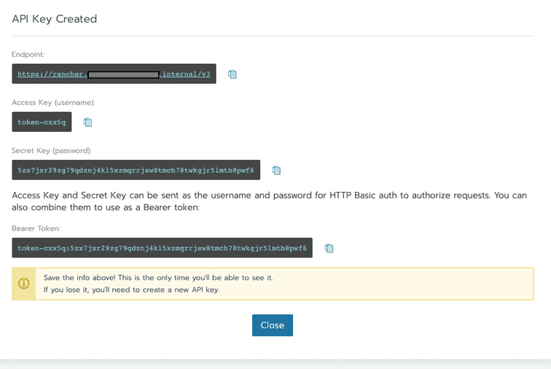Click the HTTP Basic auth explanation paragraph
Viewport: 551px width, 369px height.
pos(269,202)
